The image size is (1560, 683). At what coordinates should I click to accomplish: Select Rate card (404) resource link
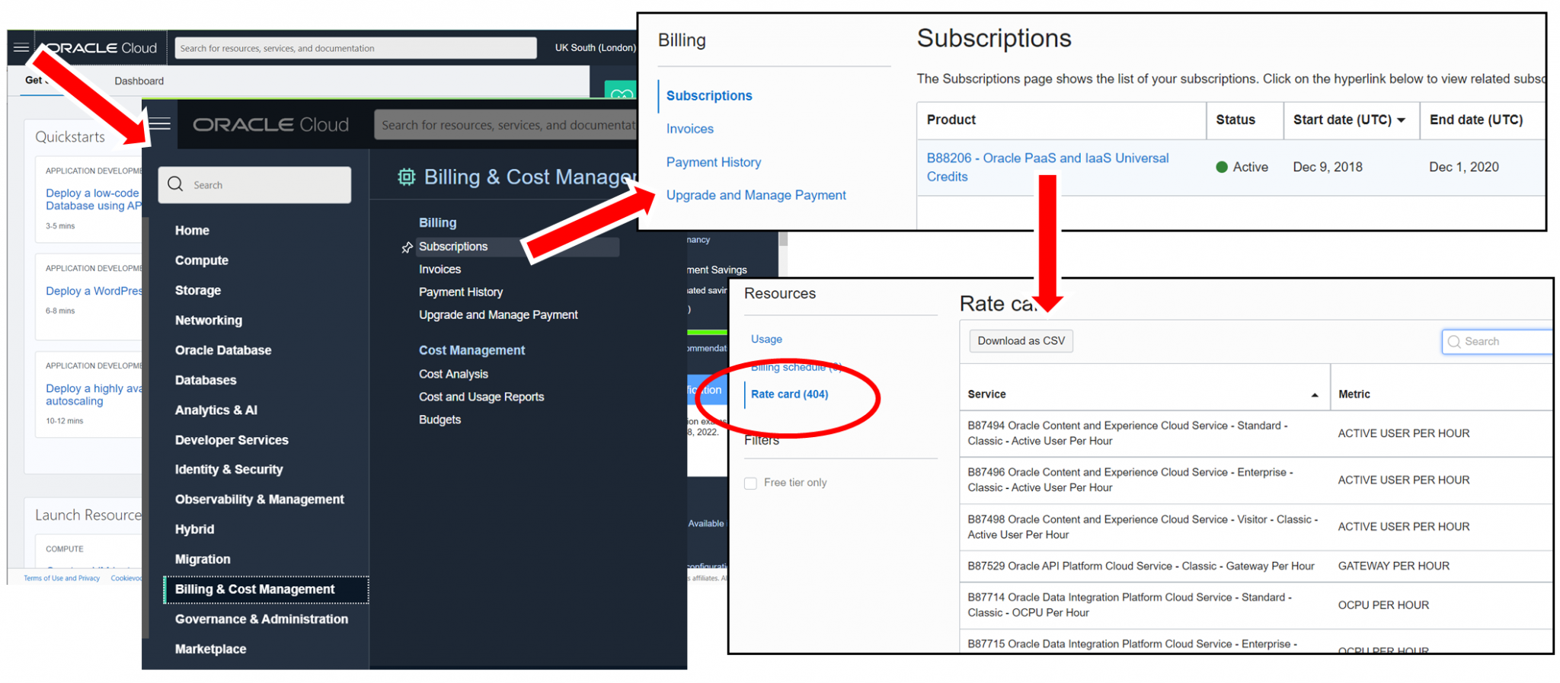coord(789,394)
